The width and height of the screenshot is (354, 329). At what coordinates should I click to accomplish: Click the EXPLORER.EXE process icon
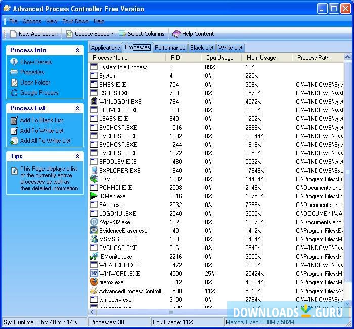click(94, 171)
